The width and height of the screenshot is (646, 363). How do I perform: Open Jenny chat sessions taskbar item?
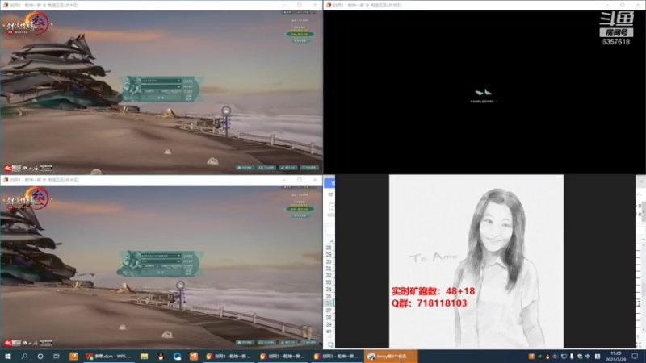(391, 356)
